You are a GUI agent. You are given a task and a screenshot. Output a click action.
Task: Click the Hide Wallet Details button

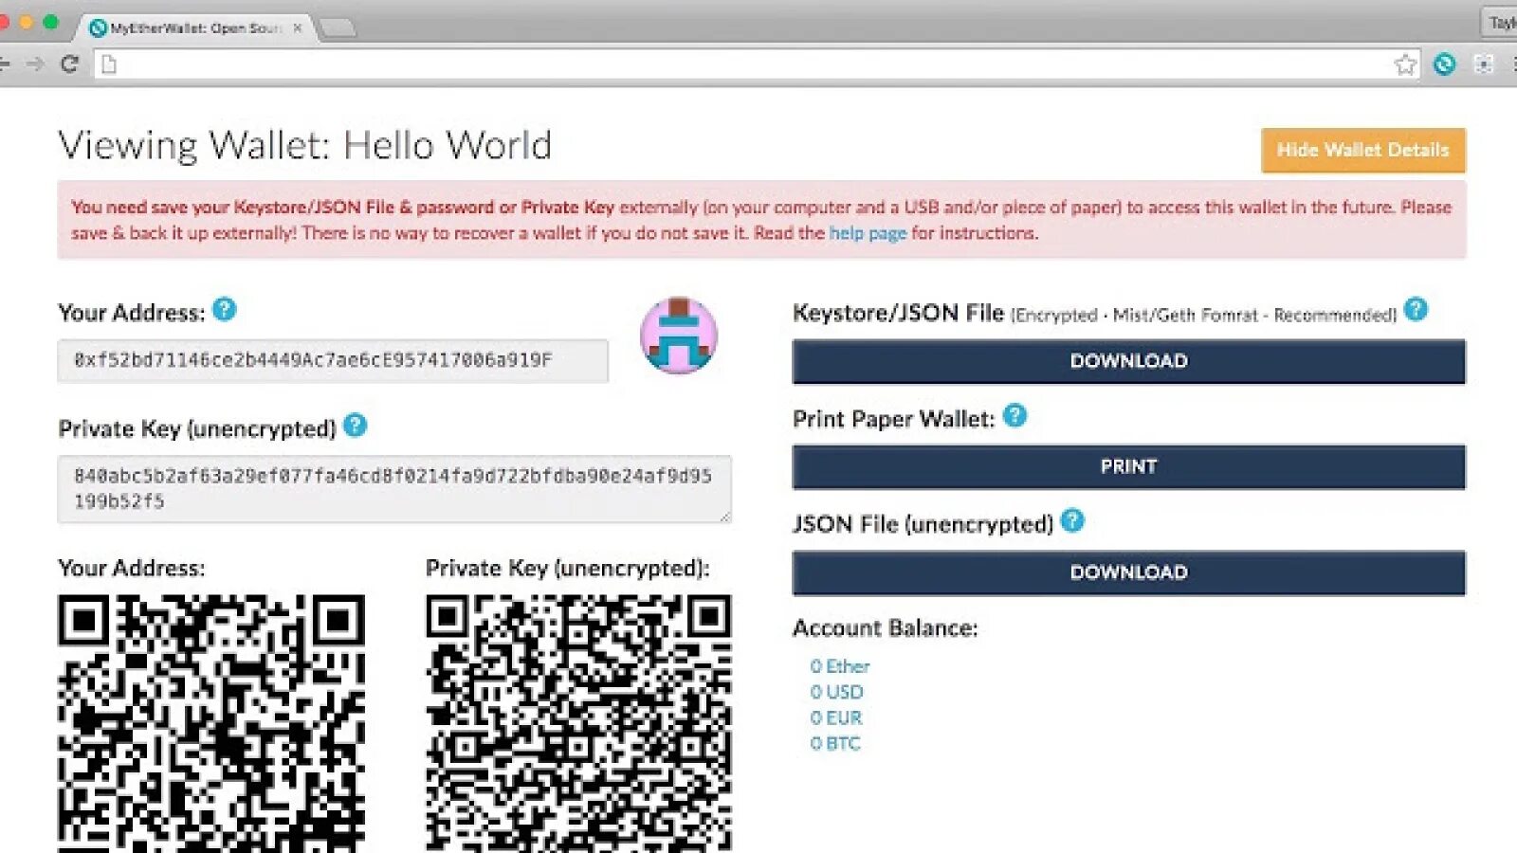[x=1363, y=150]
